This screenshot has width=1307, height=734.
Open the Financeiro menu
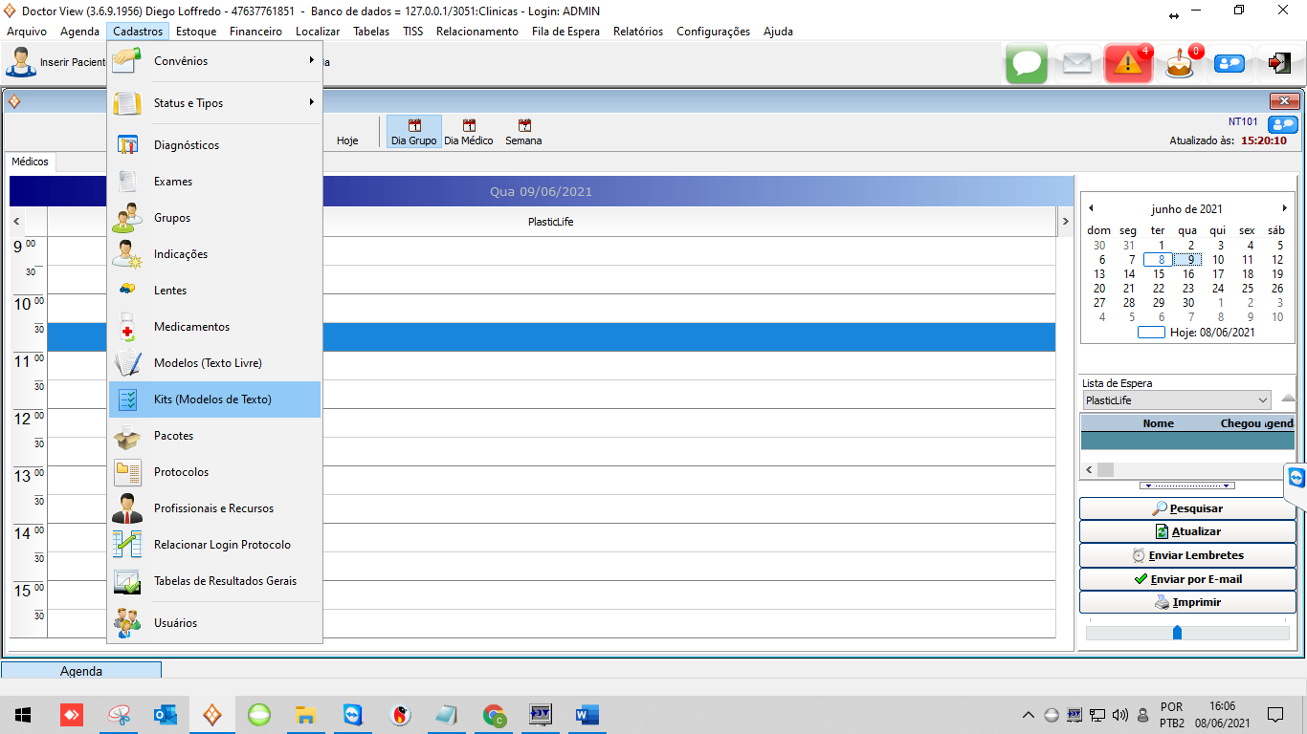[255, 32]
